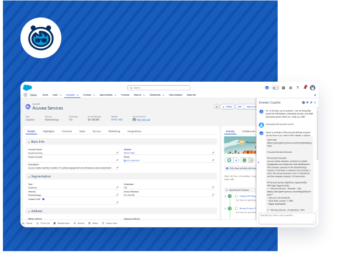Edit the Type field pencil in Segmentation
The height and width of the screenshot is (274, 339).
[117, 187]
